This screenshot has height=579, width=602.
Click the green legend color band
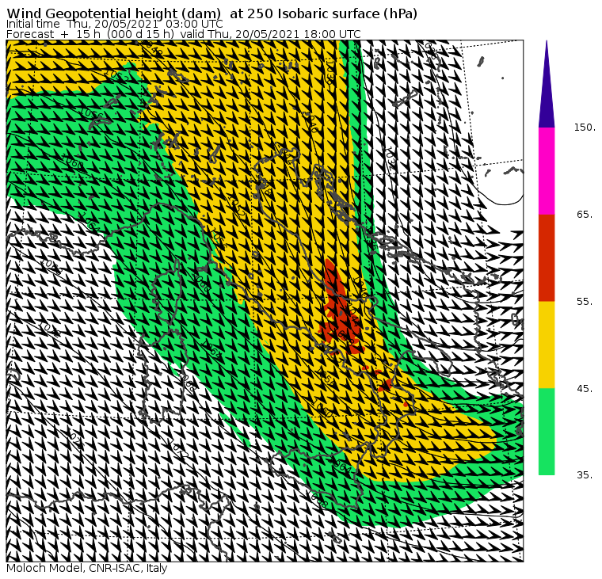click(547, 432)
